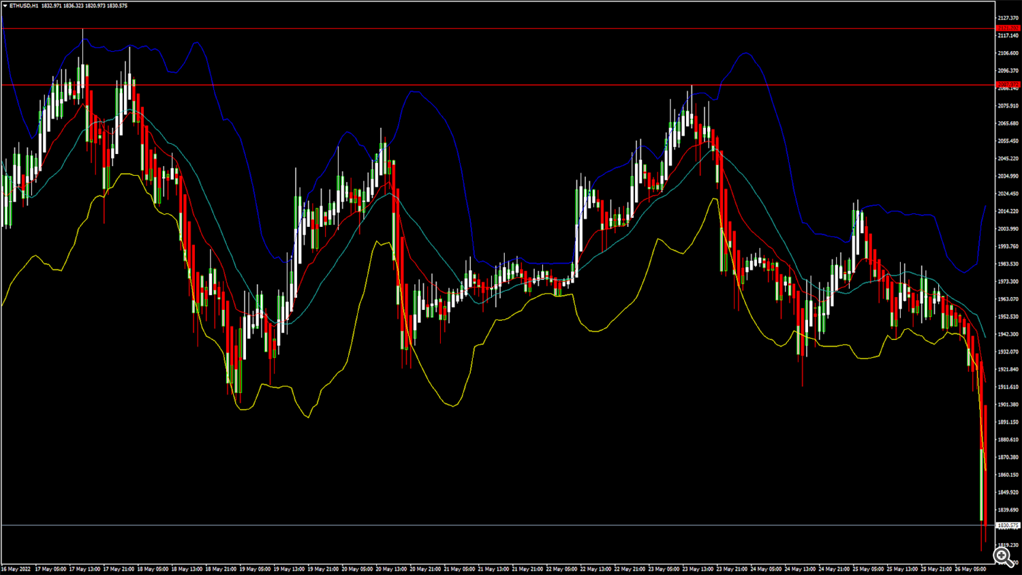The image size is (1022, 575).
Task: Click the 1870.380 price scale label
Action: pyautogui.click(x=1008, y=457)
